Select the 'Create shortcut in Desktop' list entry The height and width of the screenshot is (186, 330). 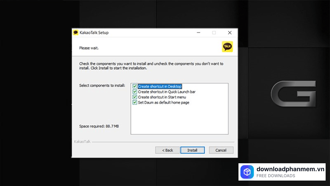tap(160, 86)
